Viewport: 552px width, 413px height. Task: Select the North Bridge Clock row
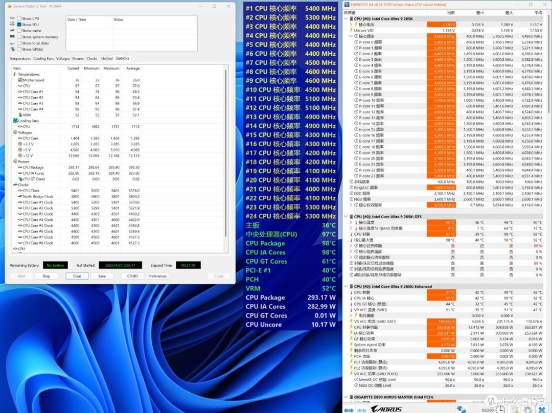[x=76, y=196]
